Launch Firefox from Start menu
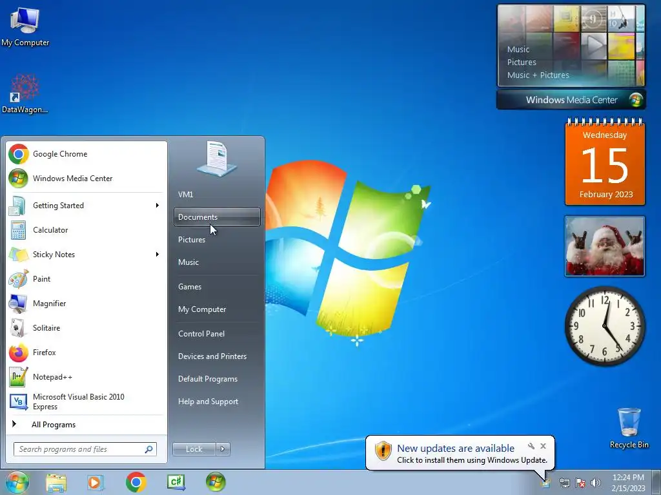The height and width of the screenshot is (495, 661). tap(86, 353)
